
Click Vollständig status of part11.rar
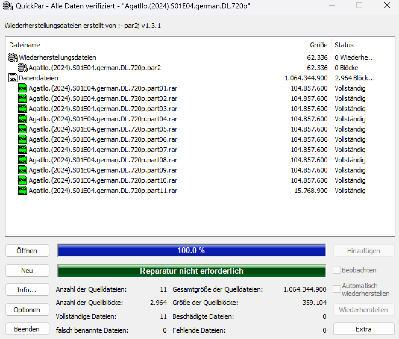[x=350, y=191]
